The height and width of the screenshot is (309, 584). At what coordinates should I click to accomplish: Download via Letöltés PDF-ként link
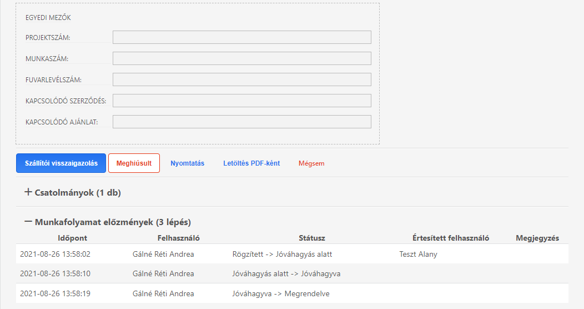[251, 163]
